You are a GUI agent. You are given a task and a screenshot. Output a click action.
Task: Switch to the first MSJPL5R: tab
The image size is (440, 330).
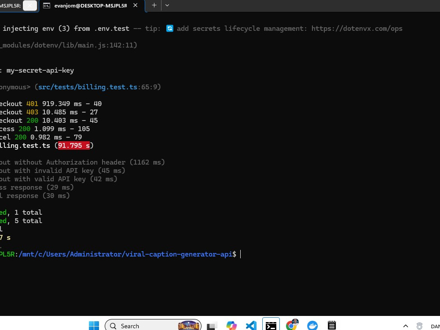click(x=11, y=6)
